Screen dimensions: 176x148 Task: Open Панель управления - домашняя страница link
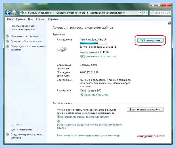pos(23,28)
